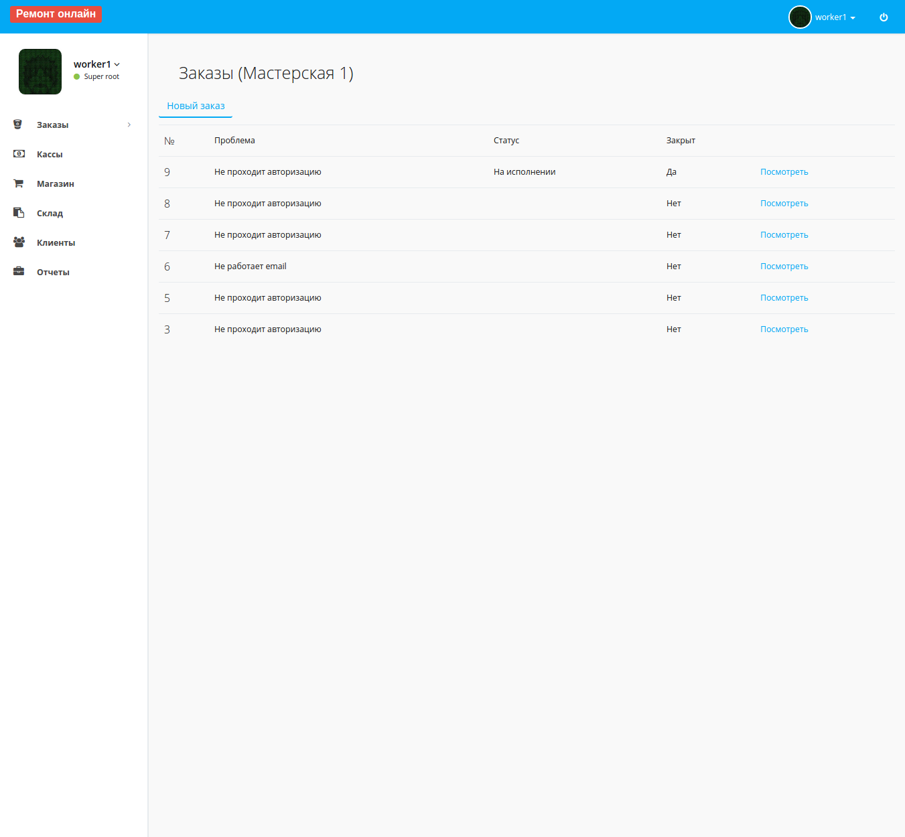Image resolution: width=905 pixels, height=837 pixels.
Task: Click the problem text in order 5
Action: (268, 298)
